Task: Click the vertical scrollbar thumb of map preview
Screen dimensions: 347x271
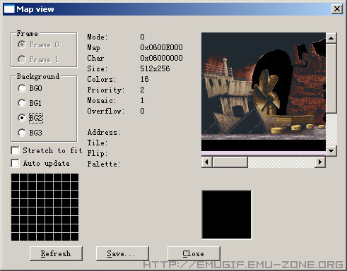Action: coord(331,78)
